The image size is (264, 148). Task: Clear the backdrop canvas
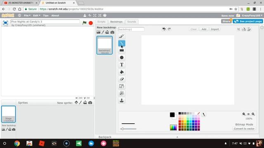pos(193,29)
